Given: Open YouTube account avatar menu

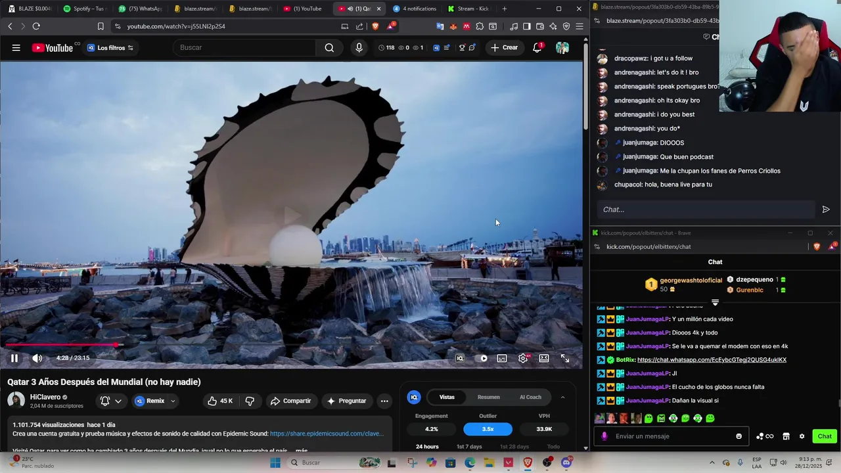Looking at the screenshot, I should pos(562,47).
